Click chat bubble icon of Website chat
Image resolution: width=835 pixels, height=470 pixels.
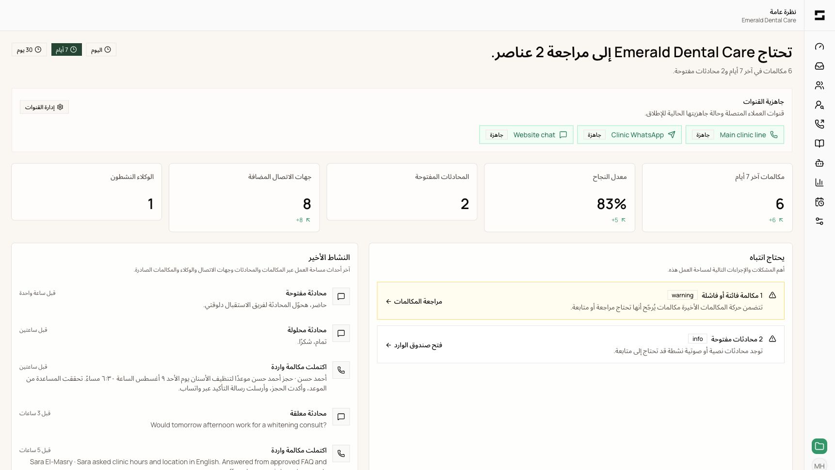coord(563,135)
